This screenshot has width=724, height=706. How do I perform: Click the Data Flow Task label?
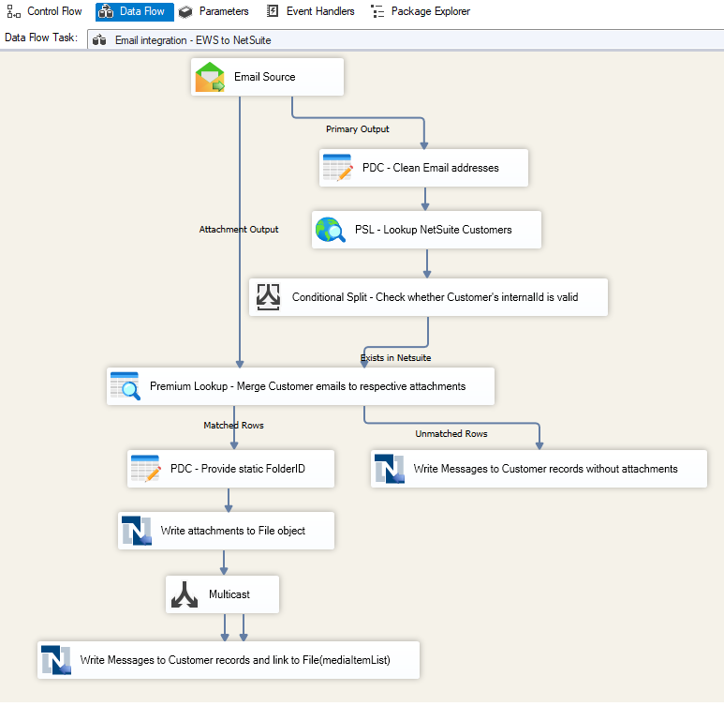[x=41, y=38]
